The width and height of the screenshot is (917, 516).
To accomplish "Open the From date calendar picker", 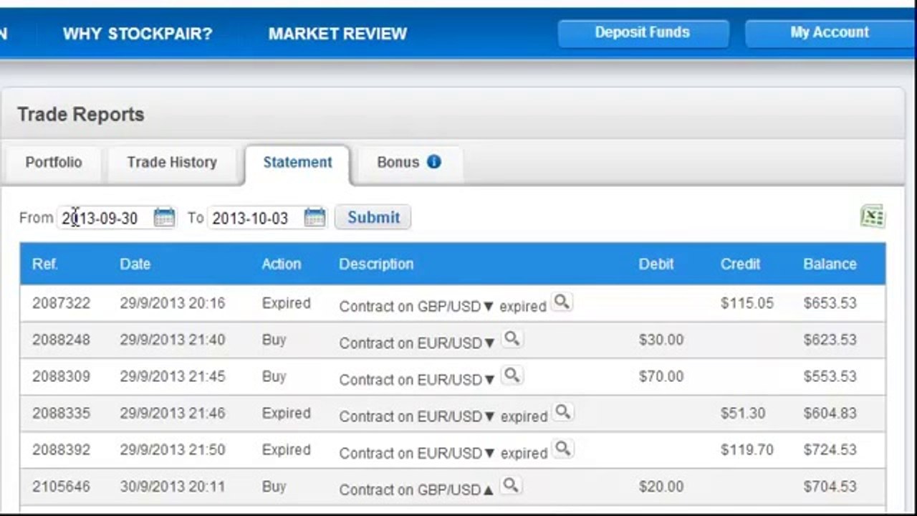I will pyautogui.click(x=164, y=217).
